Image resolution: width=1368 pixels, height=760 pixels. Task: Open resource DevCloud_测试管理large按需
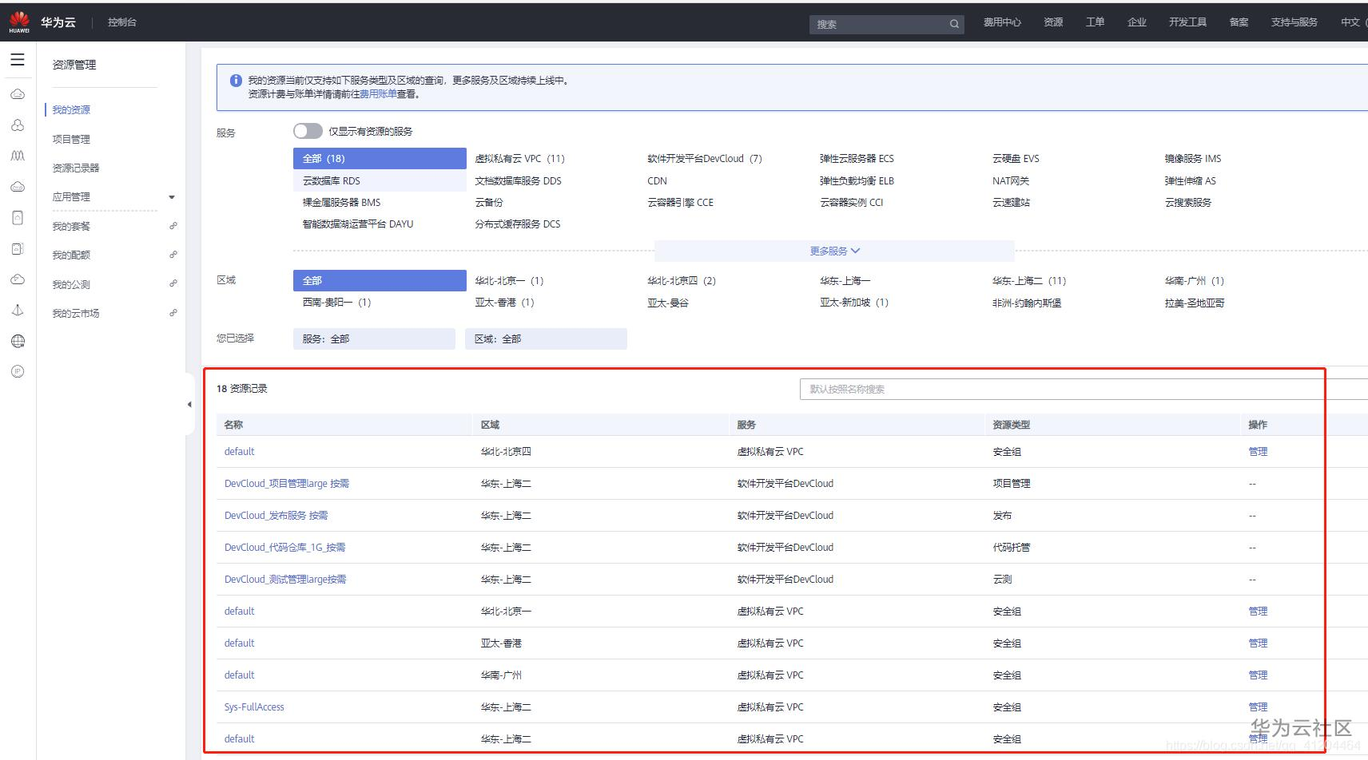[x=285, y=580]
